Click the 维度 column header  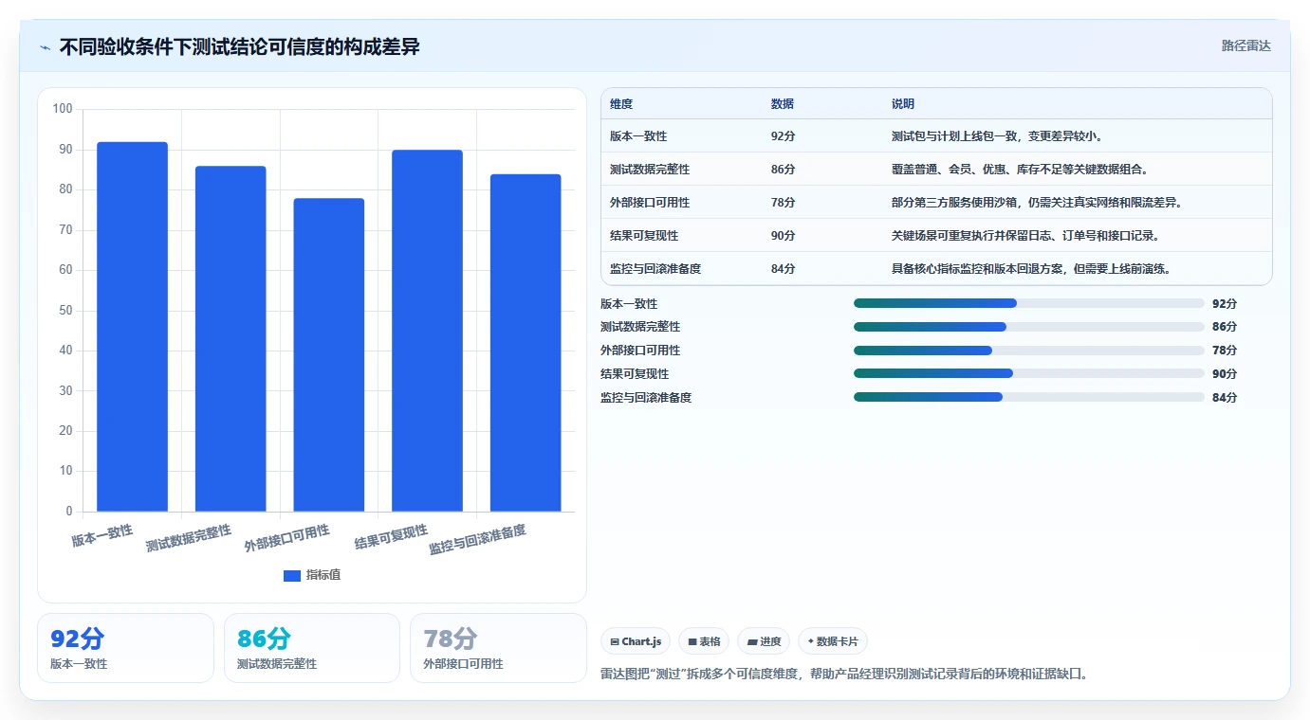621,104
